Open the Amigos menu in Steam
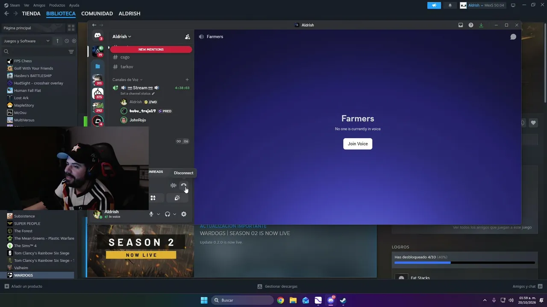547x307 pixels. (x=39, y=6)
